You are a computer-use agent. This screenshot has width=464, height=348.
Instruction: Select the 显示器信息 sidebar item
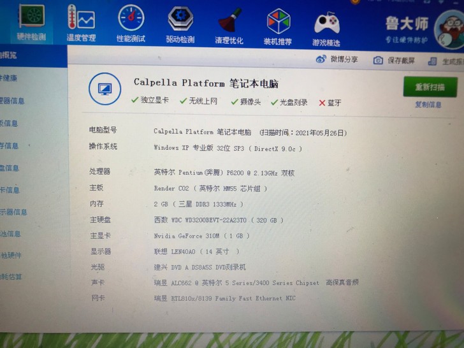(x=13, y=212)
